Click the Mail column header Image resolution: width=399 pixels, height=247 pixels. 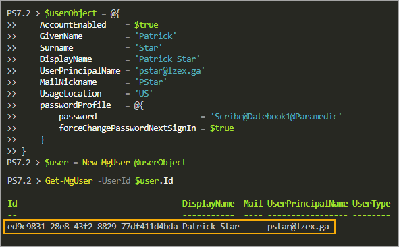[x=253, y=204]
